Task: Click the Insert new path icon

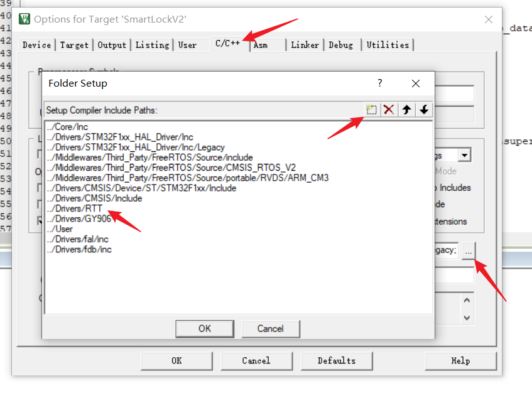Action: tap(371, 109)
